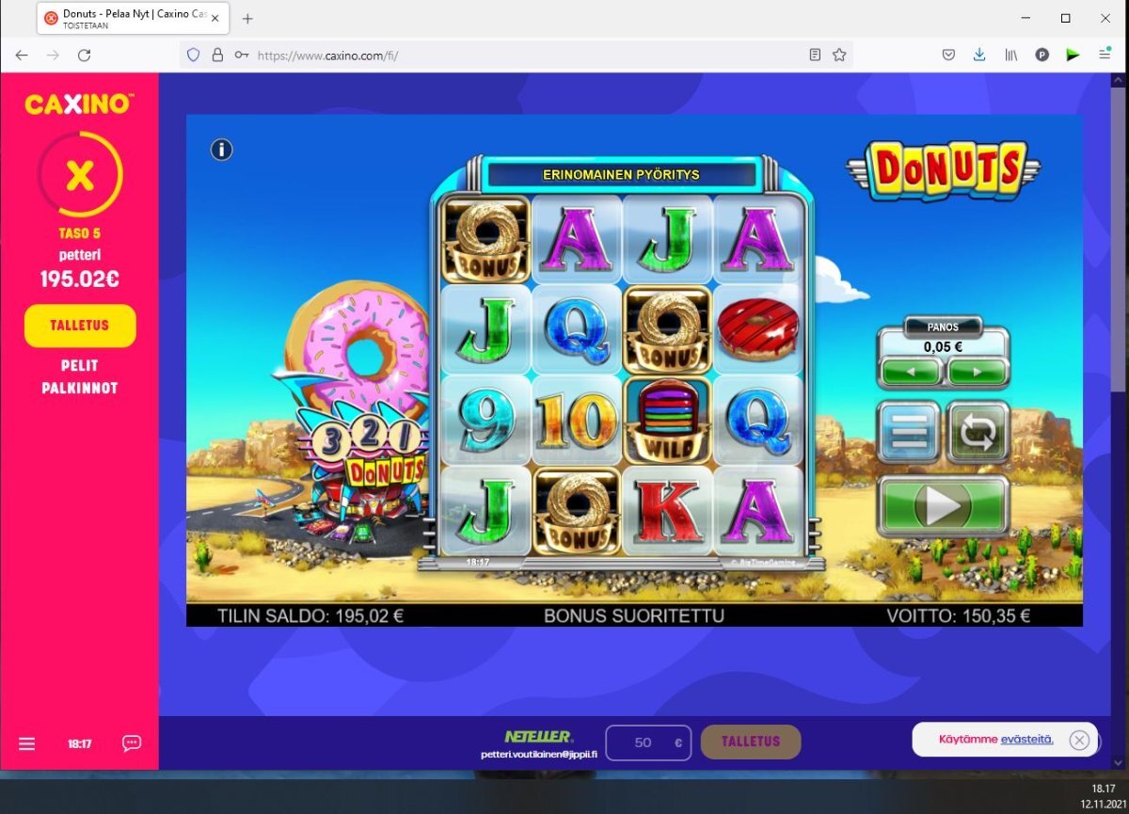Click the orange 10 symbol
Viewport: 1129px width, 814px height.
[x=576, y=421]
